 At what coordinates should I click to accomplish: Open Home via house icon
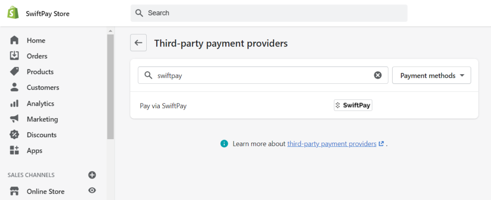click(x=14, y=40)
